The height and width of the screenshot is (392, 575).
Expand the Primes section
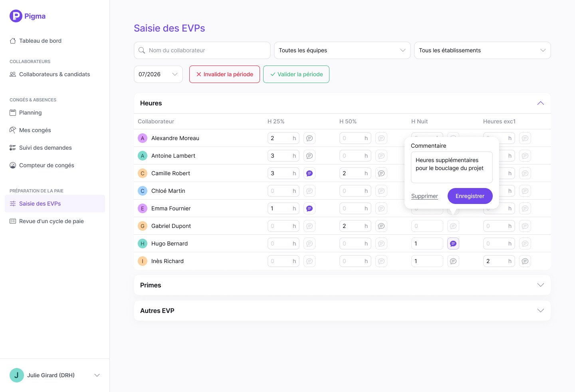(x=541, y=285)
